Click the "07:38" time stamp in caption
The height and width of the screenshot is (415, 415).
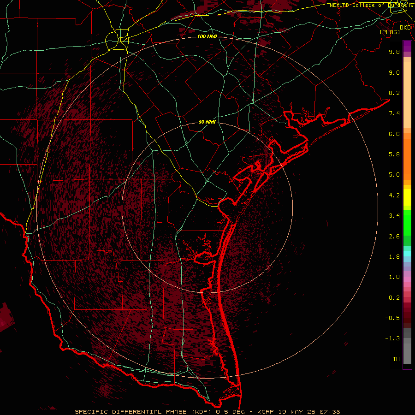[x=330, y=412]
